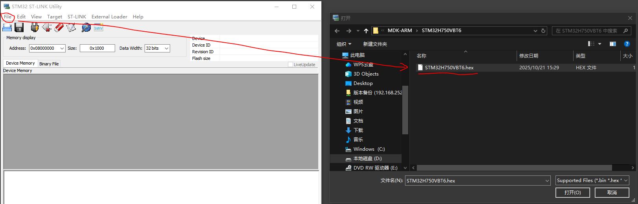638x204 pixels.
Task: Open the 组织 dropdown menu
Action: coord(344,44)
